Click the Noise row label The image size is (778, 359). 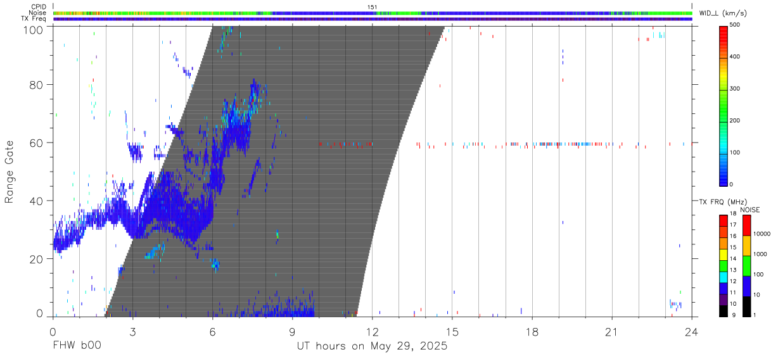pyautogui.click(x=37, y=13)
